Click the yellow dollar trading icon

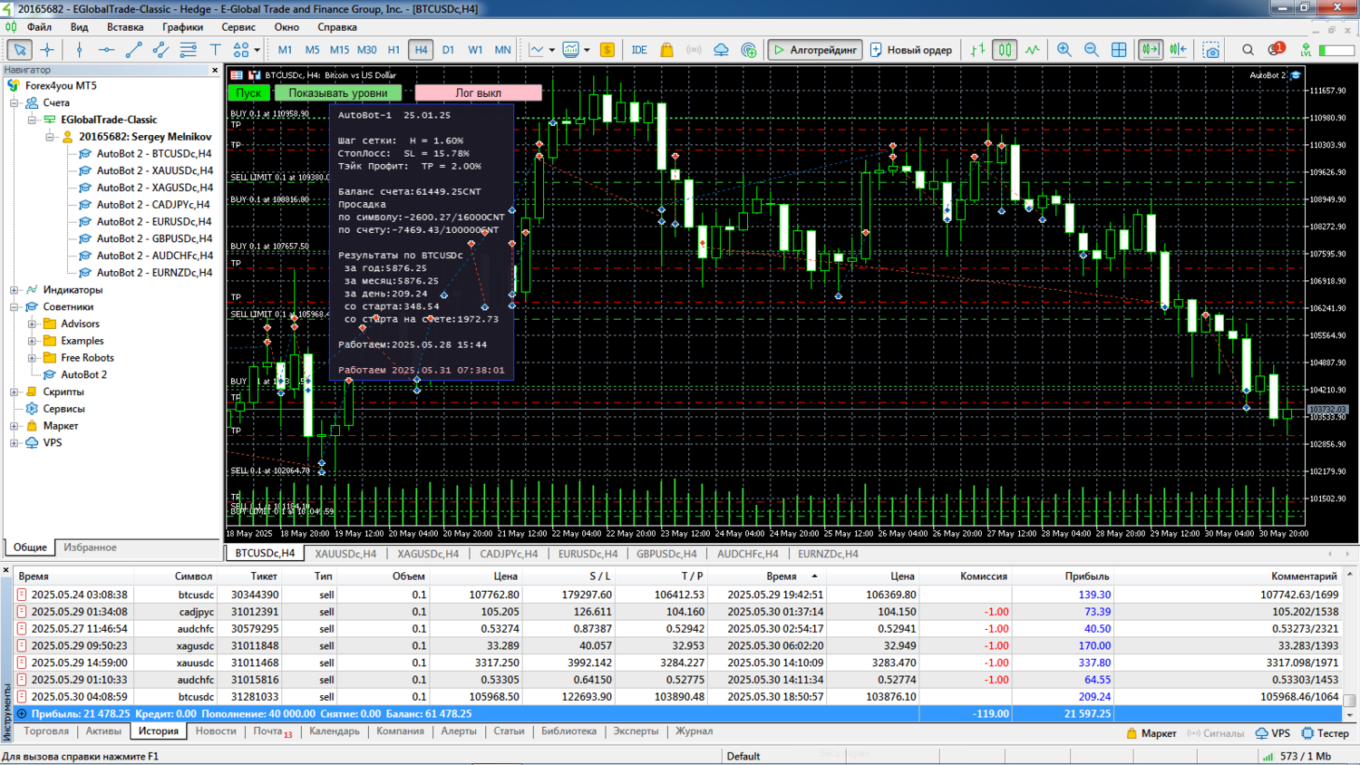pos(607,50)
